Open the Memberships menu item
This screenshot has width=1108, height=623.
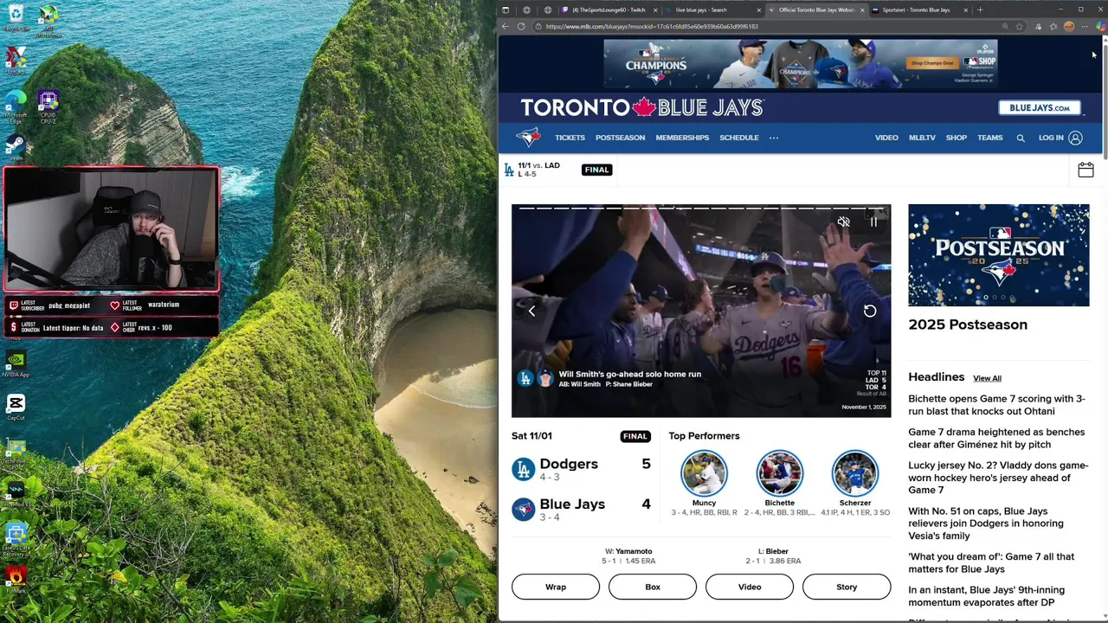click(x=682, y=138)
